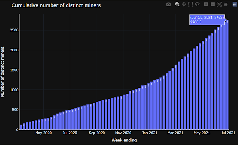238x145 pixels.
Task: Open the Plotly logo link icon
Action: pos(235,4)
